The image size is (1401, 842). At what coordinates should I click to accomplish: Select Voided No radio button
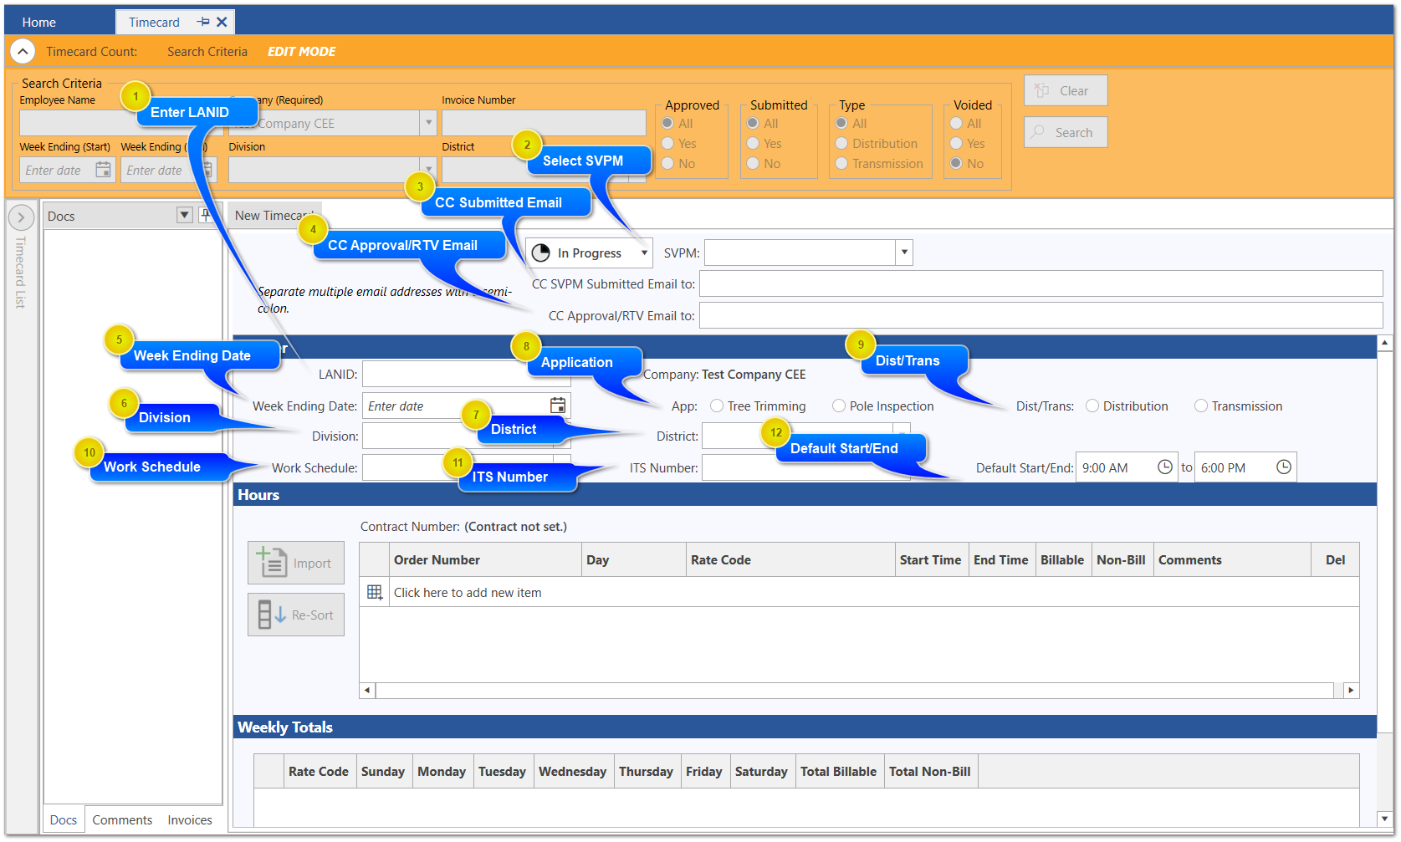point(956,164)
